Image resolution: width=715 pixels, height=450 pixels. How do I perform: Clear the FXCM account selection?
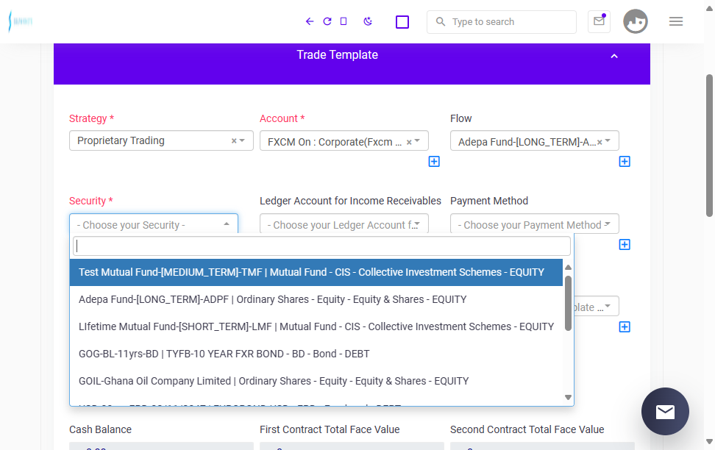(x=409, y=142)
